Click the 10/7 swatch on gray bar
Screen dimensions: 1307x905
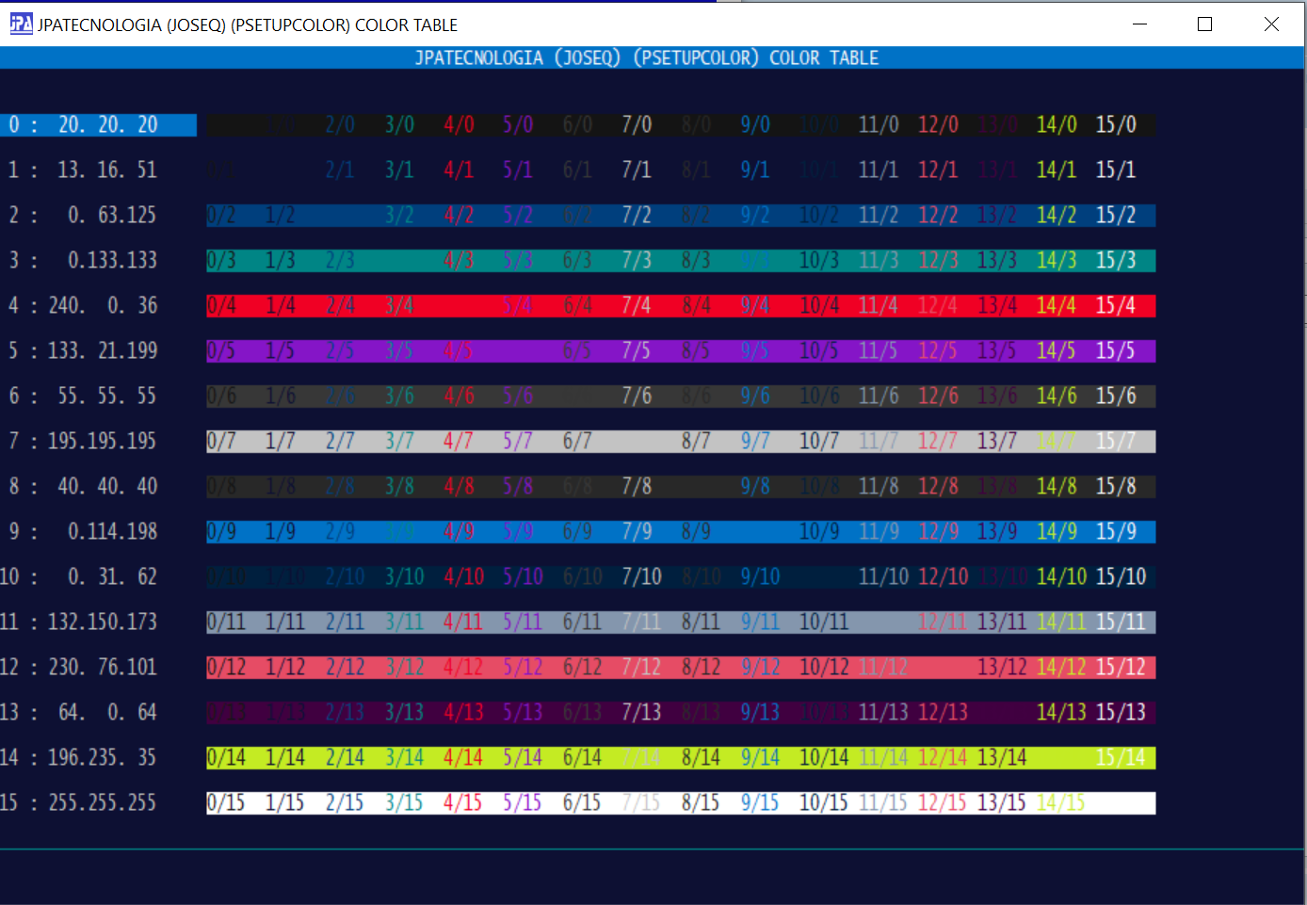(818, 442)
